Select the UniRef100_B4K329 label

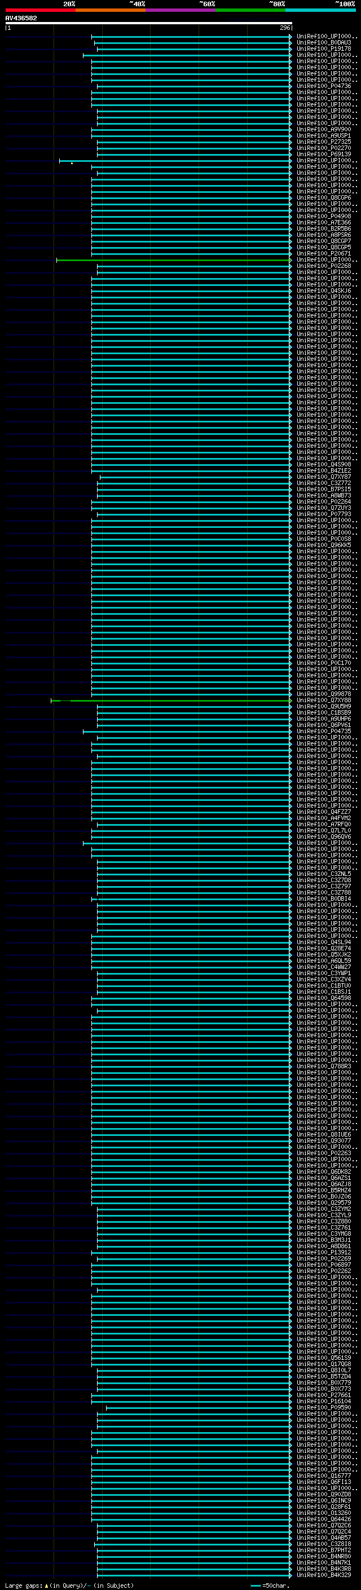324,1575
